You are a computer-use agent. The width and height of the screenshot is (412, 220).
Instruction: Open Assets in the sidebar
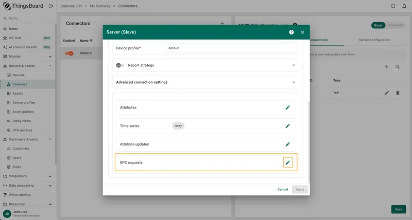point(28,94)
